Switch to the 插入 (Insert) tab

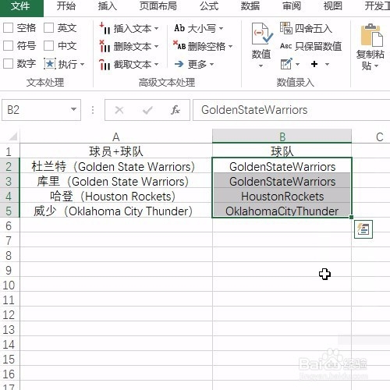pos(108,6)
